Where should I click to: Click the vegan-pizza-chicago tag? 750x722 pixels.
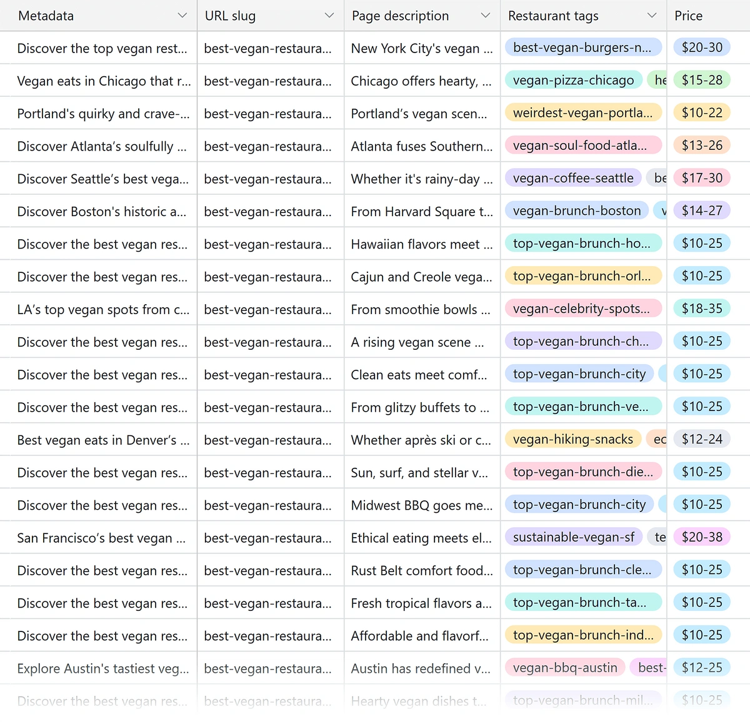pos(573,80)
